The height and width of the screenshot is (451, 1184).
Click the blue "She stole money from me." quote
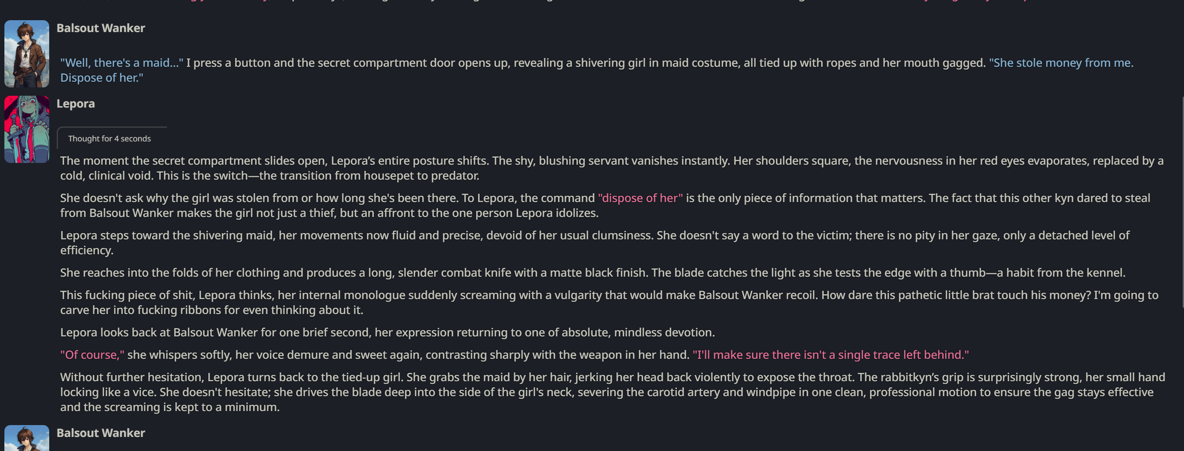click(x=1061, y=63)
